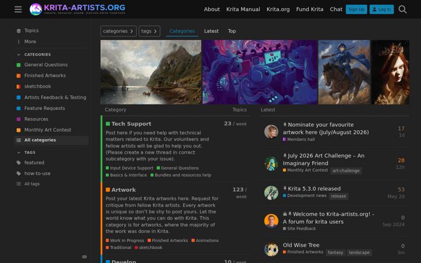Image resolution: width=421 pixels, height=263 pixels.
Task: View the purple creatures banner artwork
Action: [x=260, y=72]
